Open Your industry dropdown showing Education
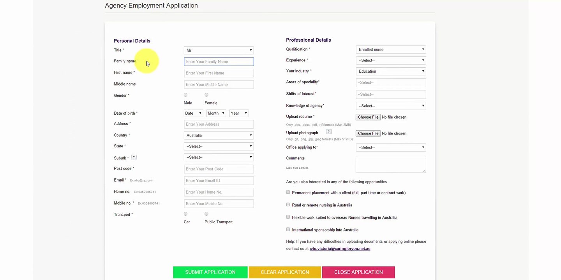The height and width of the screenshot is (280, 561). [391, 71]
